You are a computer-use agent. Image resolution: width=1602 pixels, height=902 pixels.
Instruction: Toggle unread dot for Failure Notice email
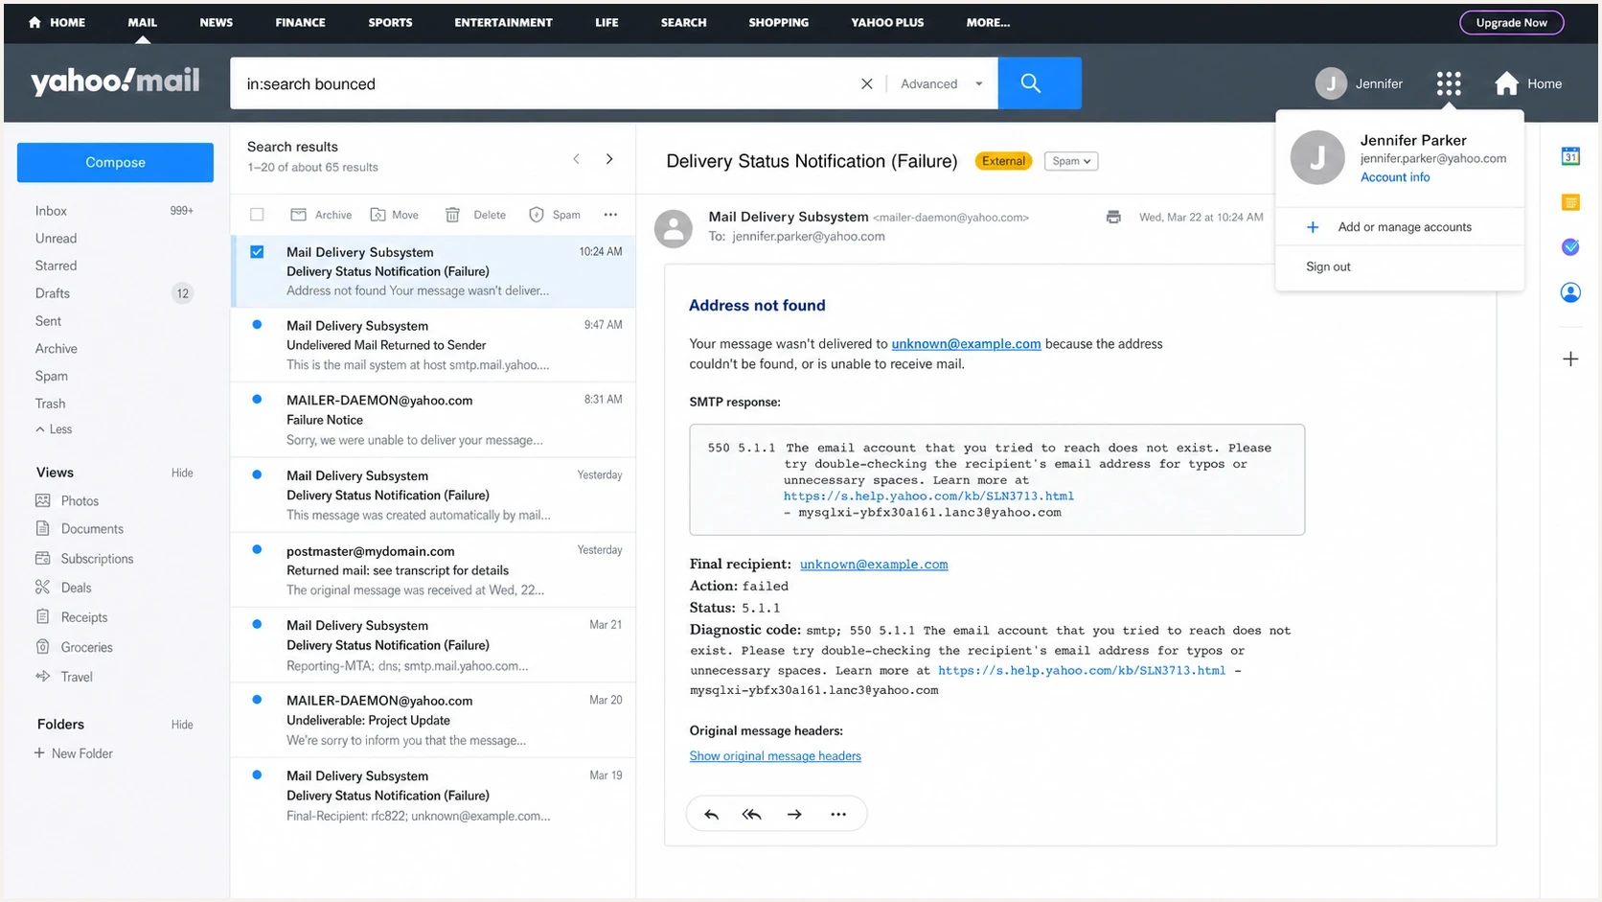(x=257, y=400)
